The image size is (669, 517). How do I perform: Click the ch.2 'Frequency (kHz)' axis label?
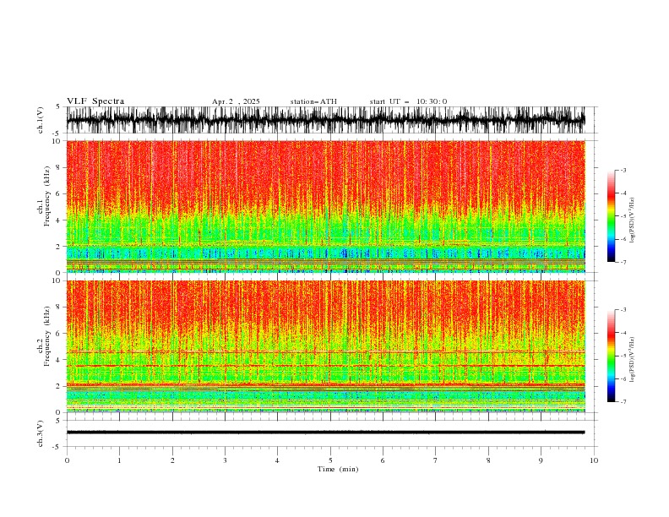pyautogui.click(x=47, y=335)
